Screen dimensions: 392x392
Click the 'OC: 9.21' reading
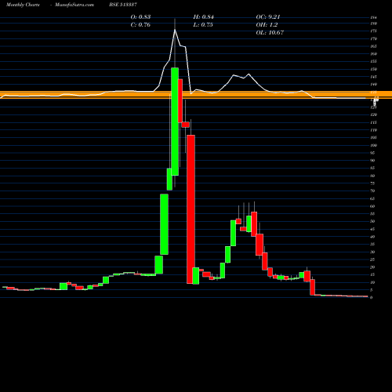point(268,17)
